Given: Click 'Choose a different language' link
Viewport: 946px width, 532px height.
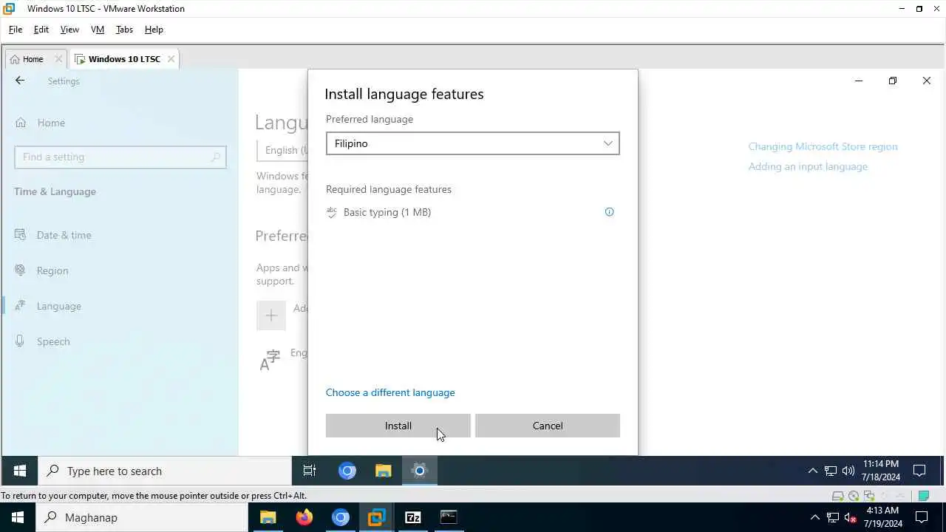Looking at the screenshot, I should click(x=390, y=392).
